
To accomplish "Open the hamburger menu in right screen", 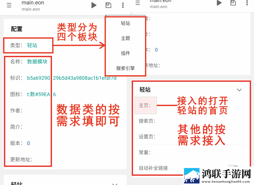I will pos(138,3).
